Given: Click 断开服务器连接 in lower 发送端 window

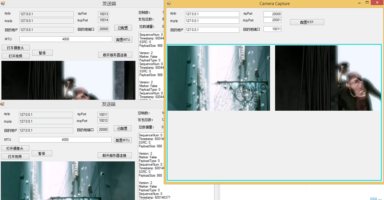Looking at the screenshot, I should coord(115,155).
